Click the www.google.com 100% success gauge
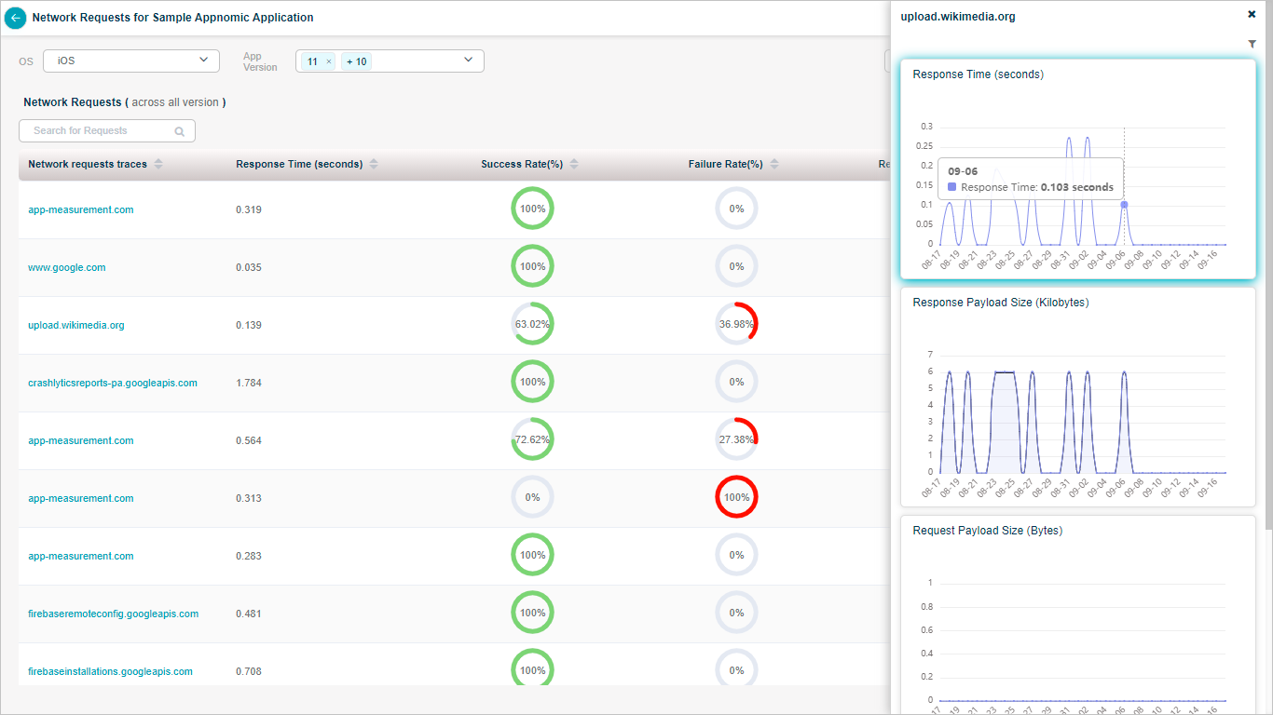Screen dimensions: 1273x715 532,266
